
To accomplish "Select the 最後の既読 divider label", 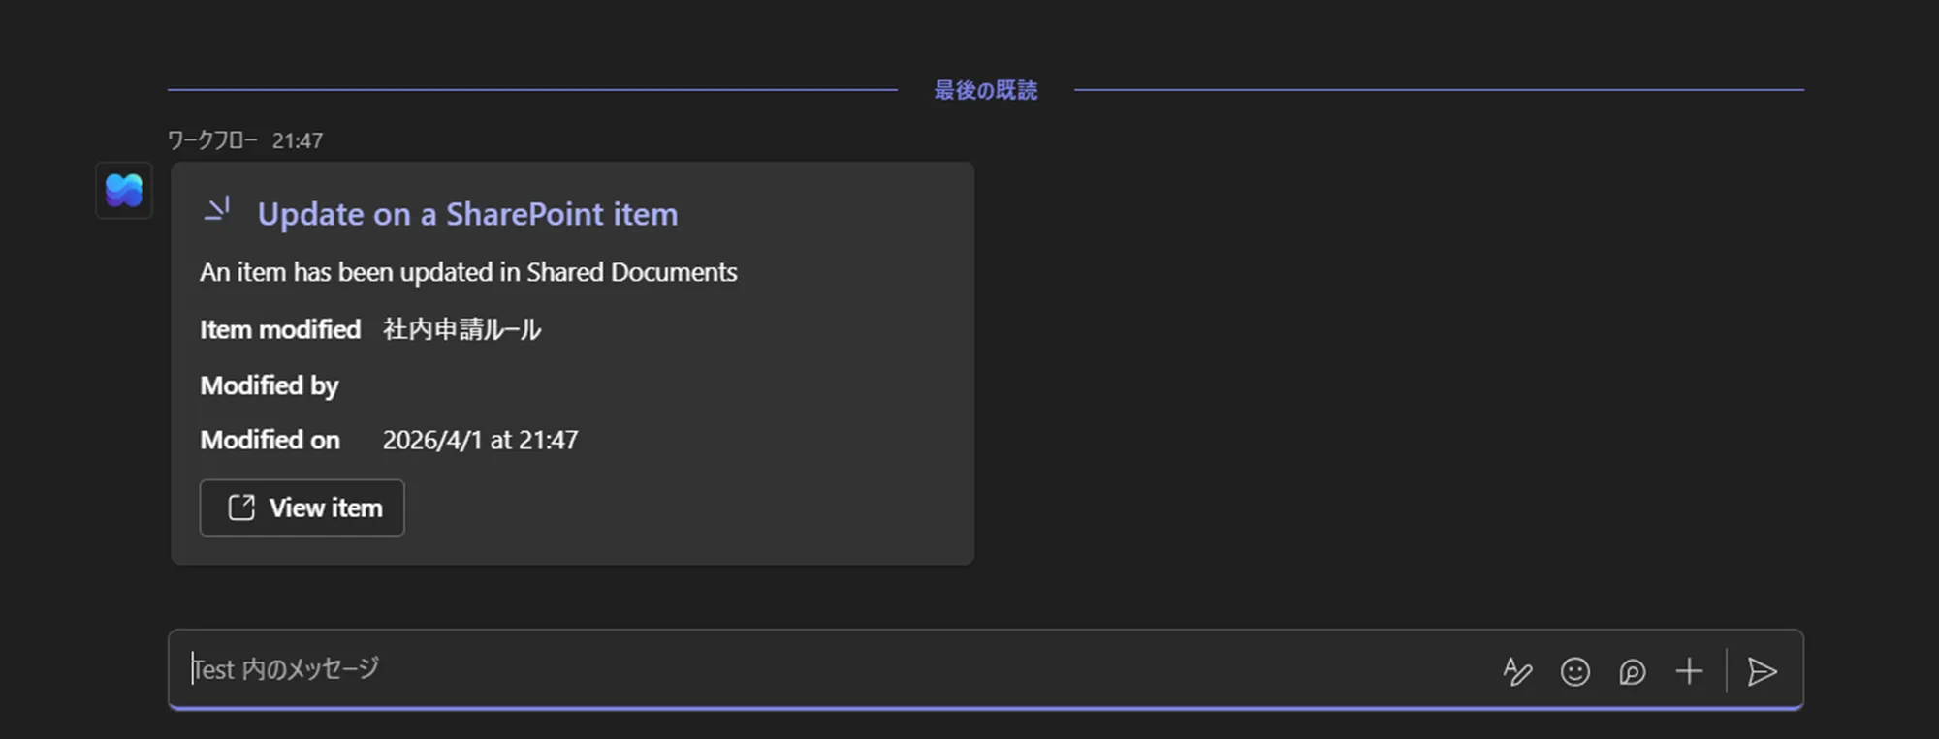I will point(985,90).
